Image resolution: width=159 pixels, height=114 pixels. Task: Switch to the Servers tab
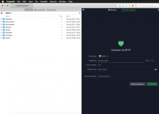(x=112, y=10)
